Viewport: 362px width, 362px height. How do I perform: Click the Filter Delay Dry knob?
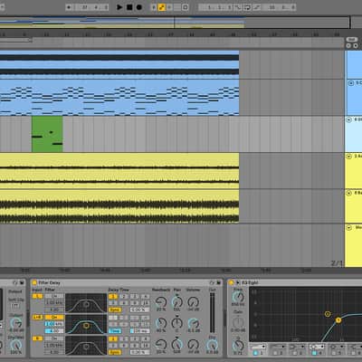tap(212, 345)
